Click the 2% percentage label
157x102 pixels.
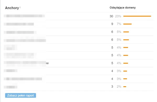click(x=119, y=87)
